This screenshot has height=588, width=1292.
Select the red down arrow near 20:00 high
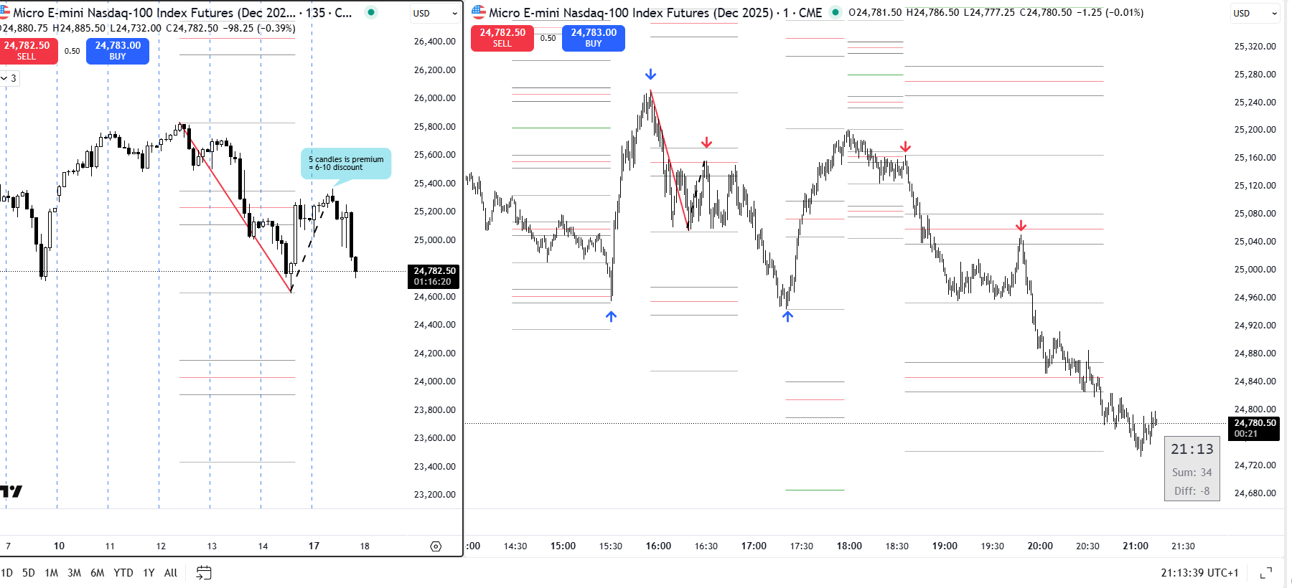pos(1021,226)
